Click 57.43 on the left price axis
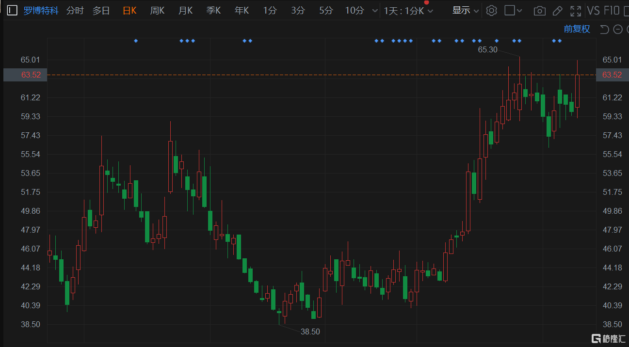 pyautogui.click(x=31, y=135)
